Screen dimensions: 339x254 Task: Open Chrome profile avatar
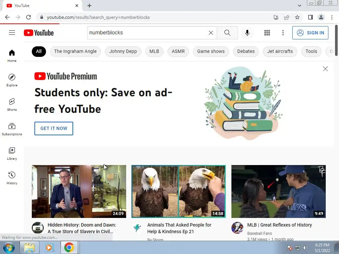pyautogui.click(x=321, y=17)
